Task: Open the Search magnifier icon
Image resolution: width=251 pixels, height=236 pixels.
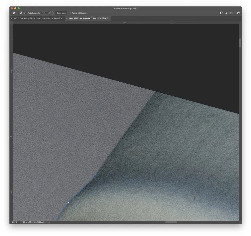Action: click(x=226, y=13)
